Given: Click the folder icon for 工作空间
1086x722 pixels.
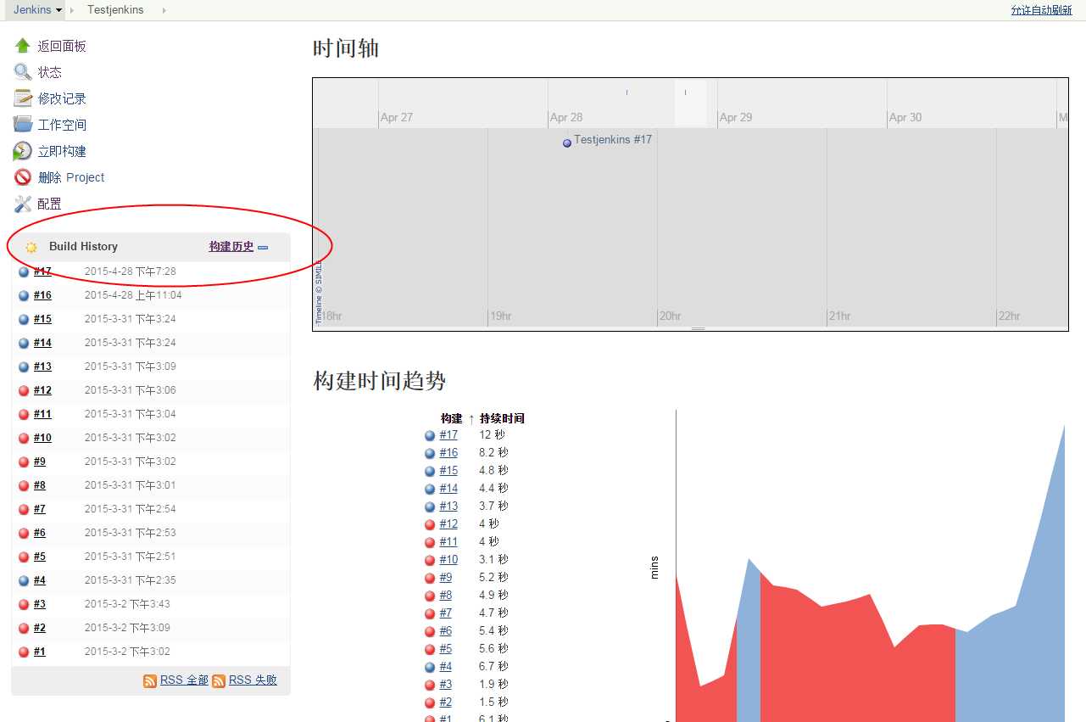Looking at the screenshot, I should [x=23, y=125].
